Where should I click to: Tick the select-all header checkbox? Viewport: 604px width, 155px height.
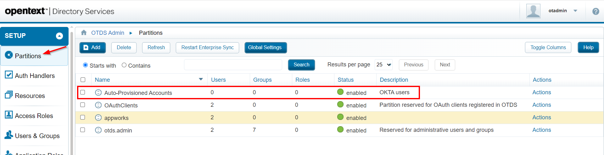pyautogui.click(x=83, y=80)
